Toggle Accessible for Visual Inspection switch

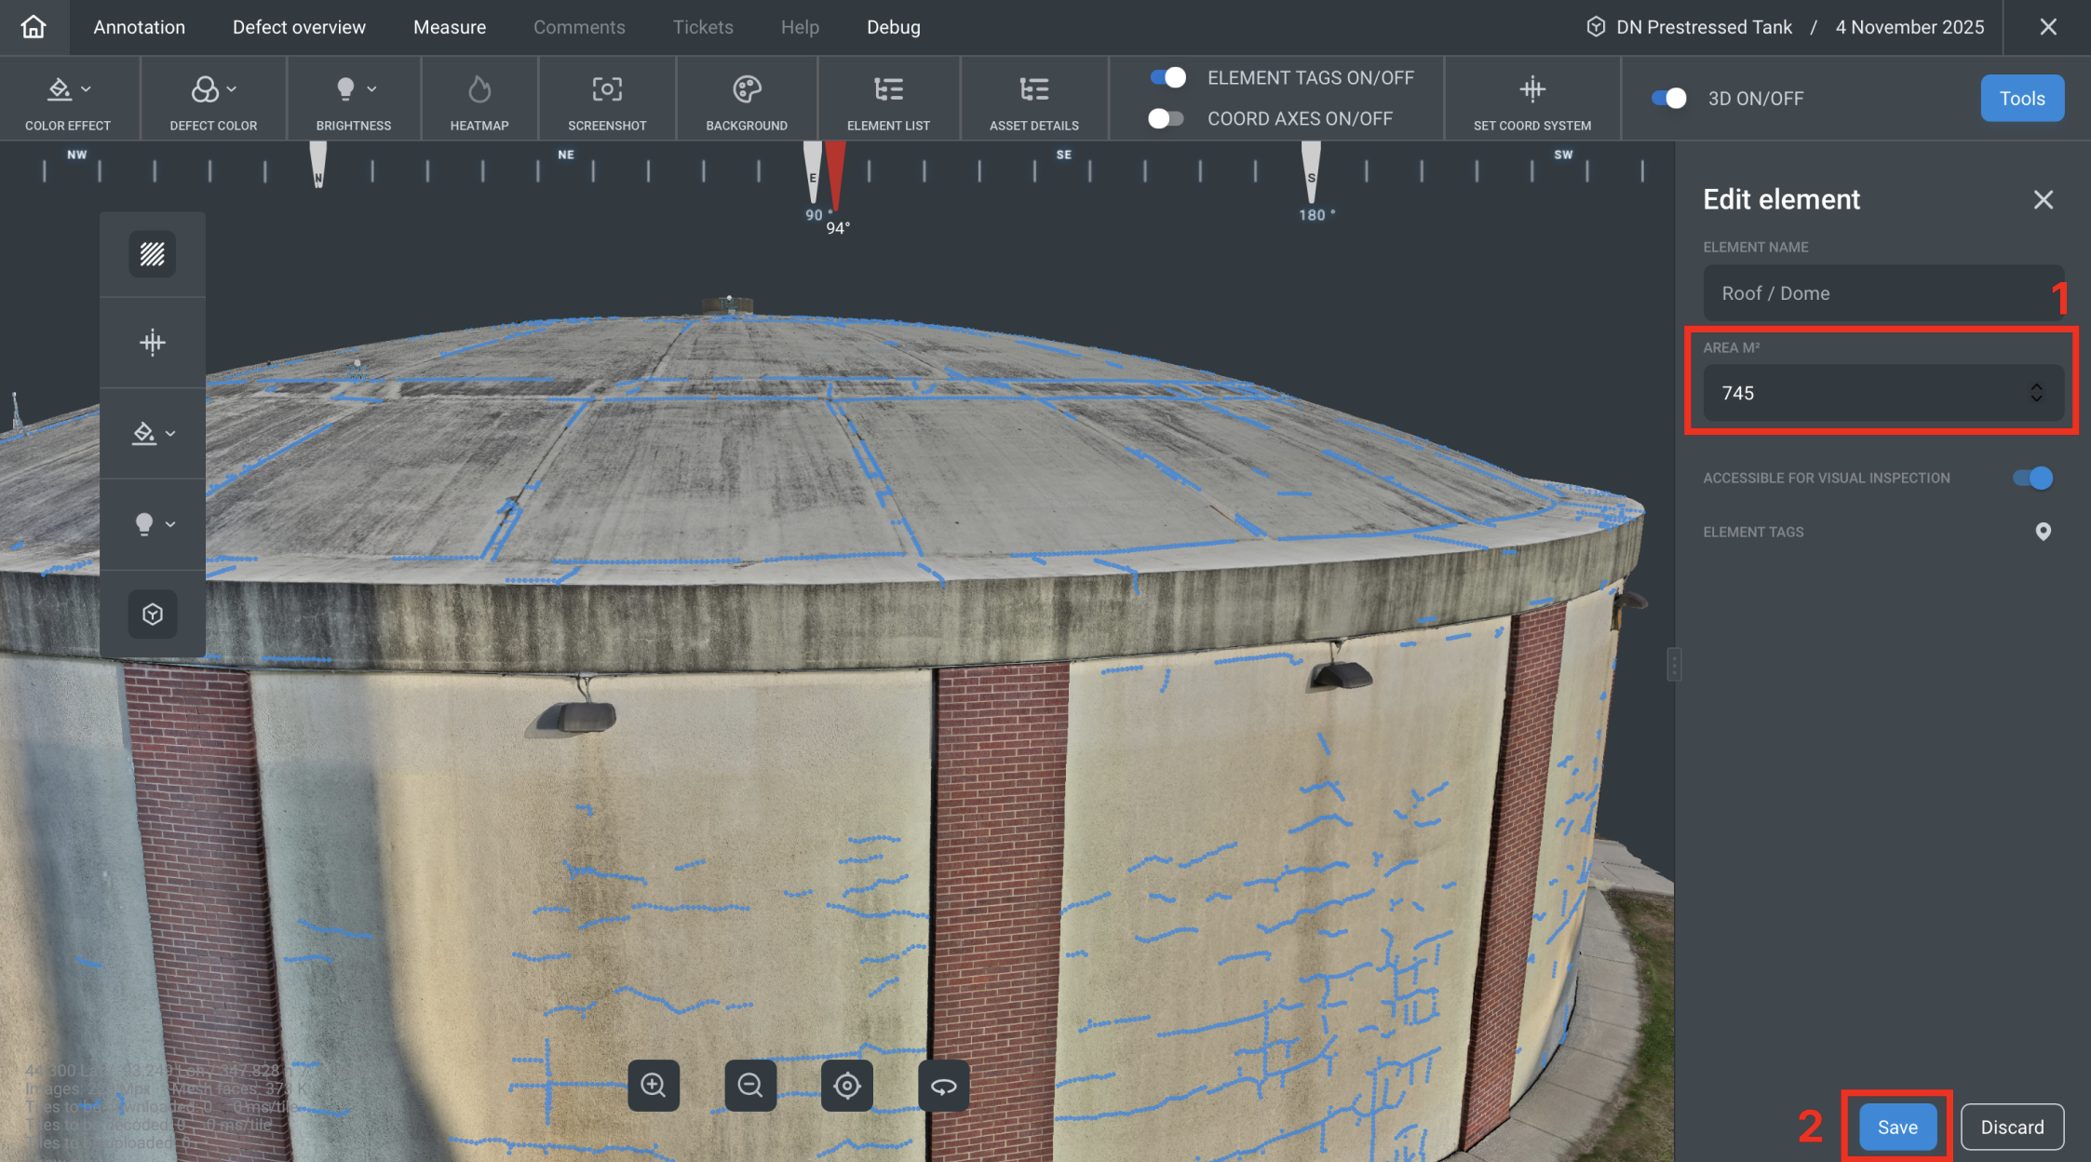pyautogui.click(x=2032, y=478)
